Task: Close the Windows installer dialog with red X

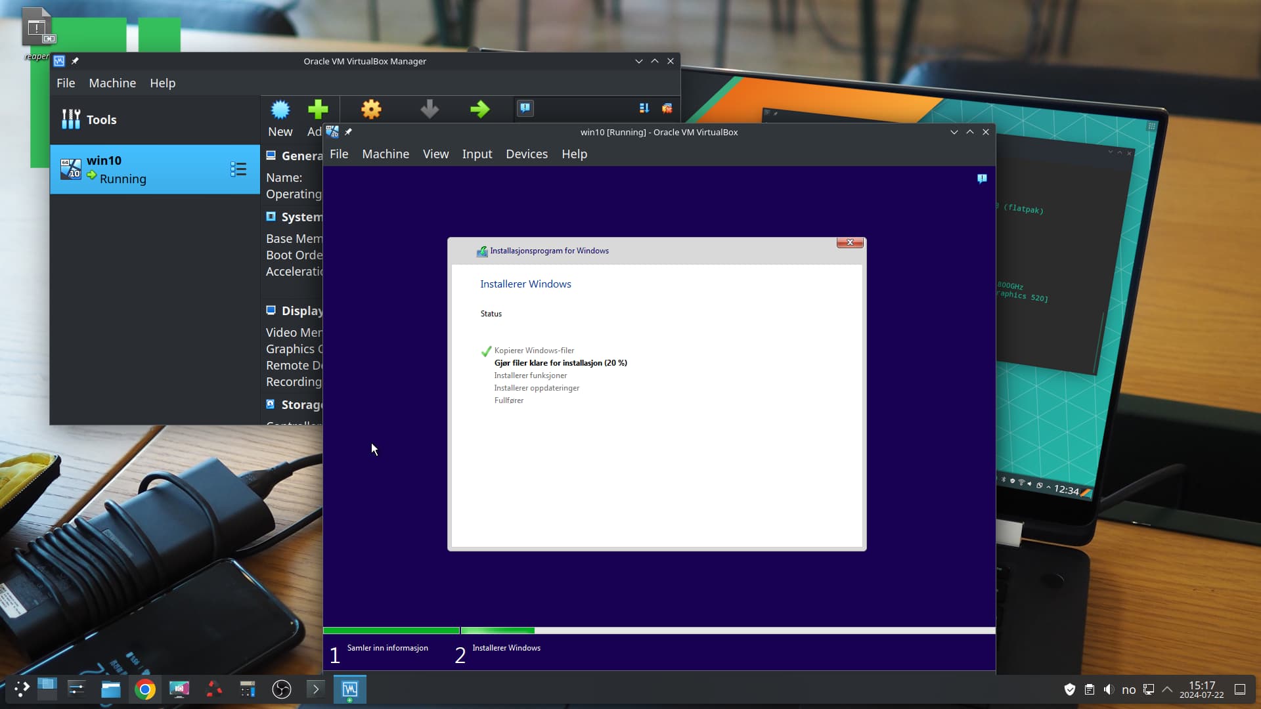Action: 850,243
